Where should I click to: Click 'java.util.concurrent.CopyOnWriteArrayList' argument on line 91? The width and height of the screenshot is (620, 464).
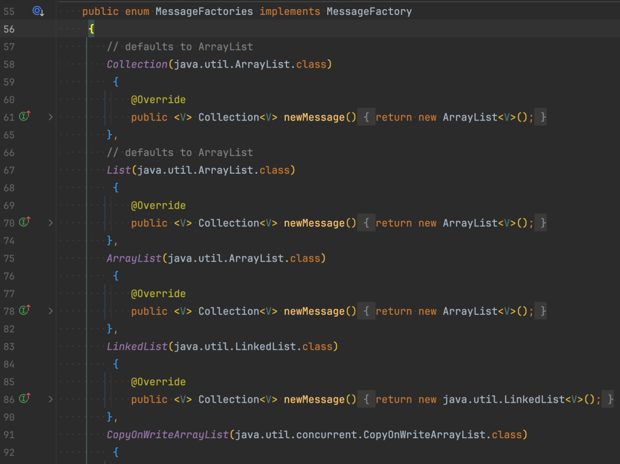click(360, 435)
